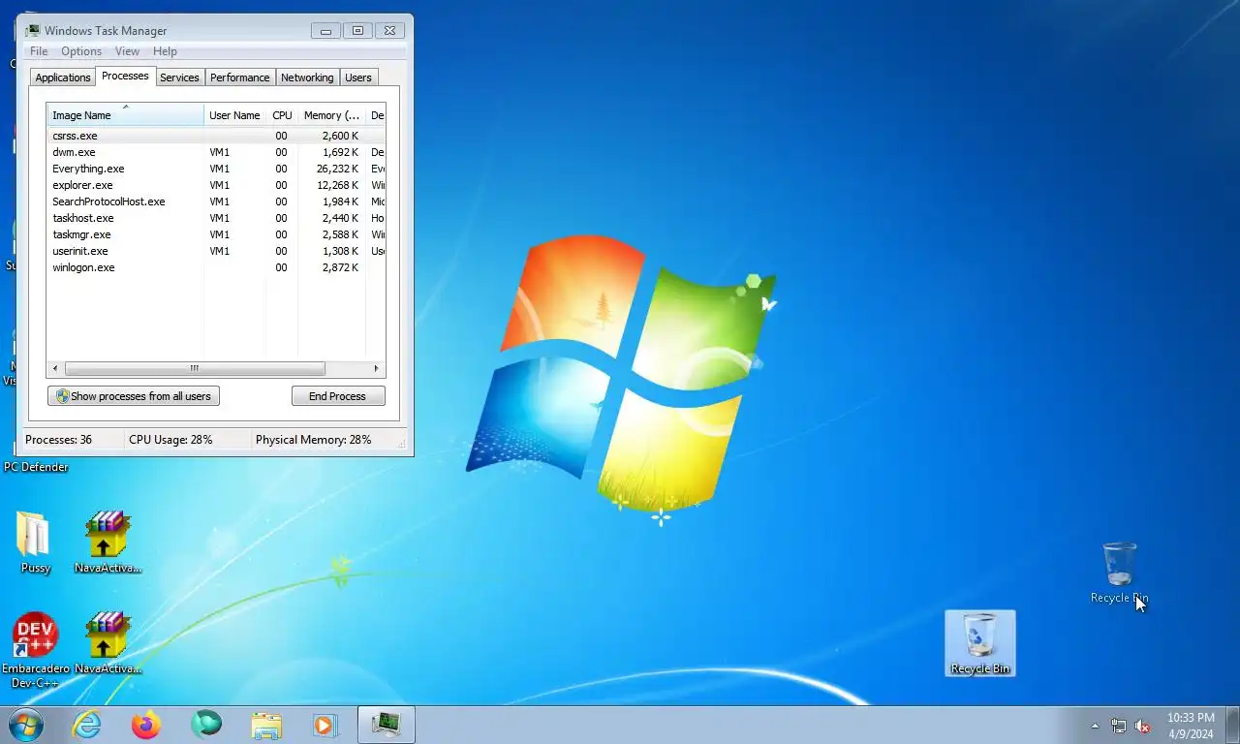Click the PC Defender desktop label
This screenshot has width=1240, height=744.
[36, 467]
